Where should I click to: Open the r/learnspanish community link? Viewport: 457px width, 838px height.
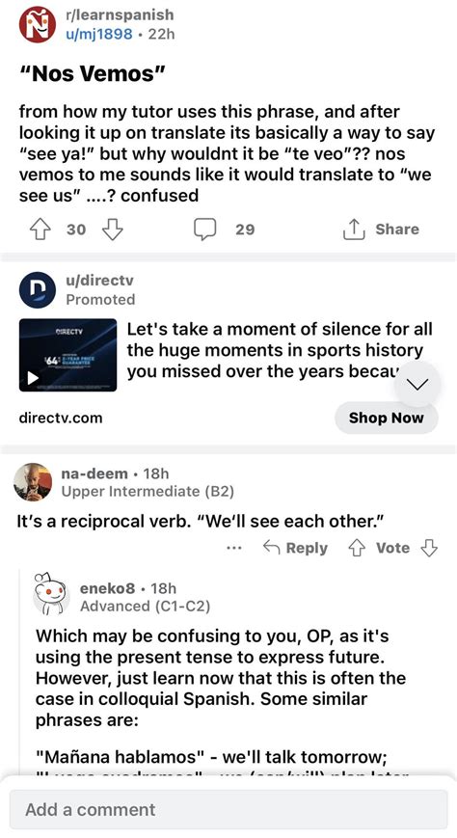point(120,15)
